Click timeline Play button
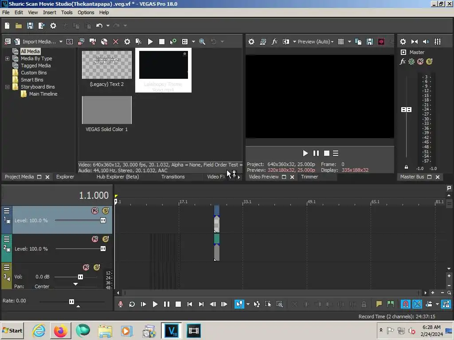 coord(155,304)
